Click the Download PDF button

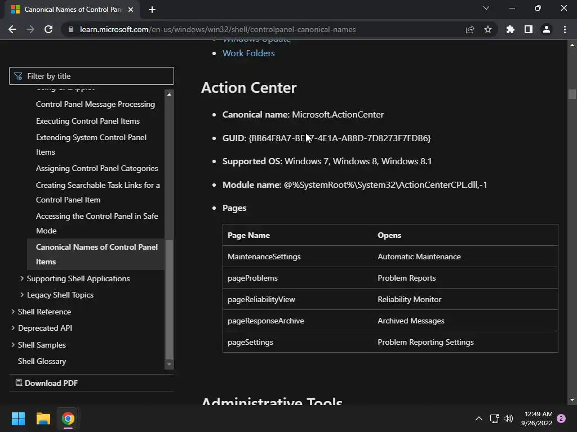[47, 383]
